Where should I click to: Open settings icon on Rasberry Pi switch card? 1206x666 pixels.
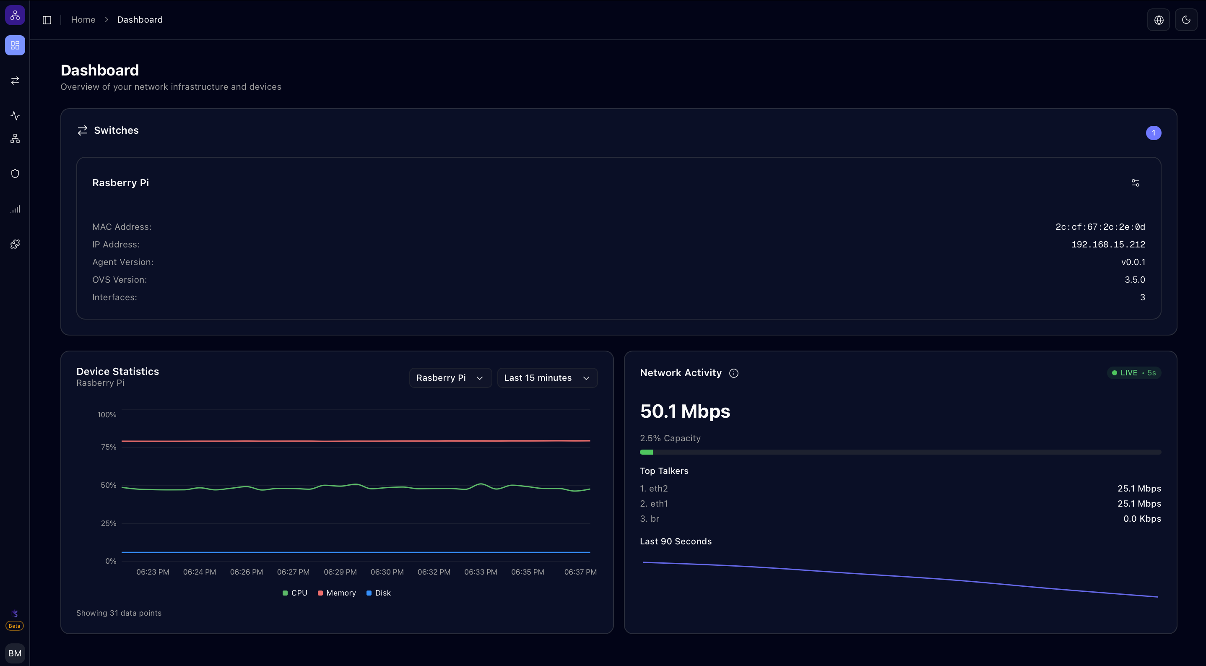(1136, 182)
